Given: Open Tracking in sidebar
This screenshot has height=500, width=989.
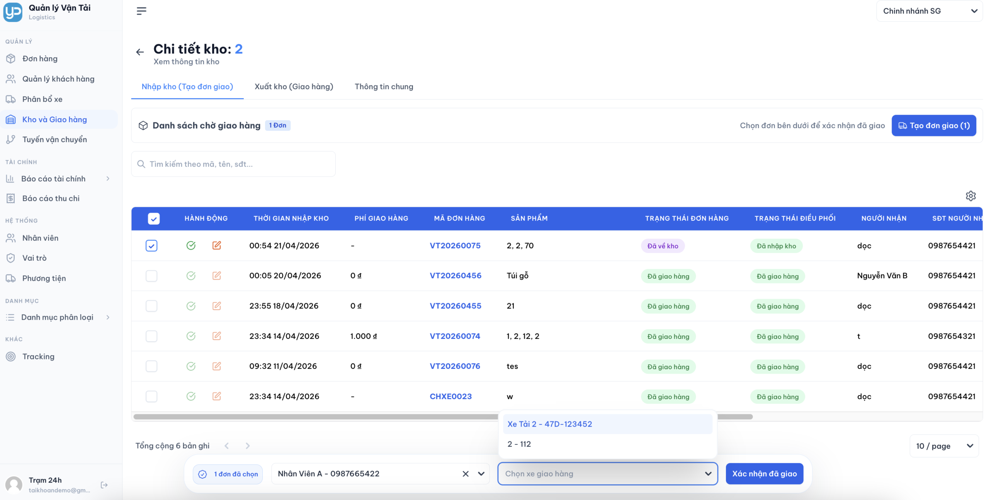Looking at the screenshot, I should point(58,356).
